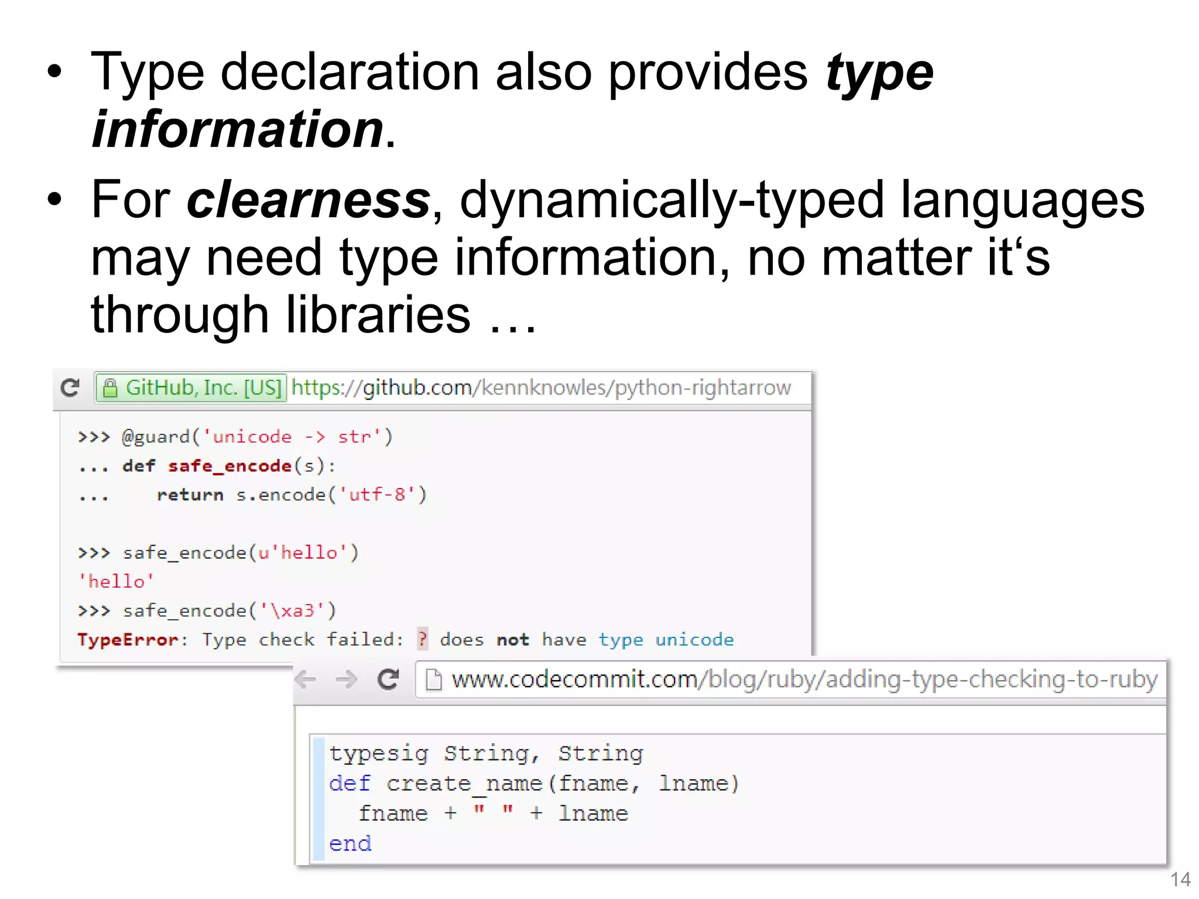
Task: Click the highlighted "?" character in the error
Action: pyautogui.click(x=423, y=639)
